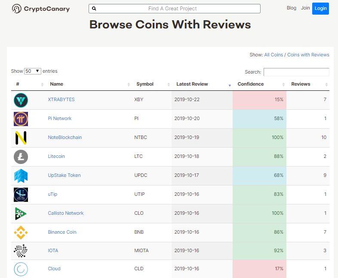The height and width of the screenshot is (278, 338).
Task: Click the Confidence header text
Action: pos(250,84)
